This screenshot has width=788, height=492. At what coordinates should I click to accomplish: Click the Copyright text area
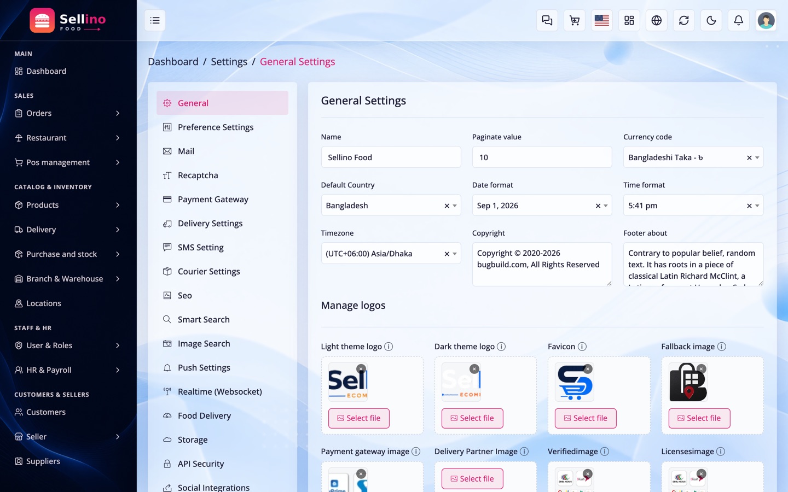[x=542, y=265]
